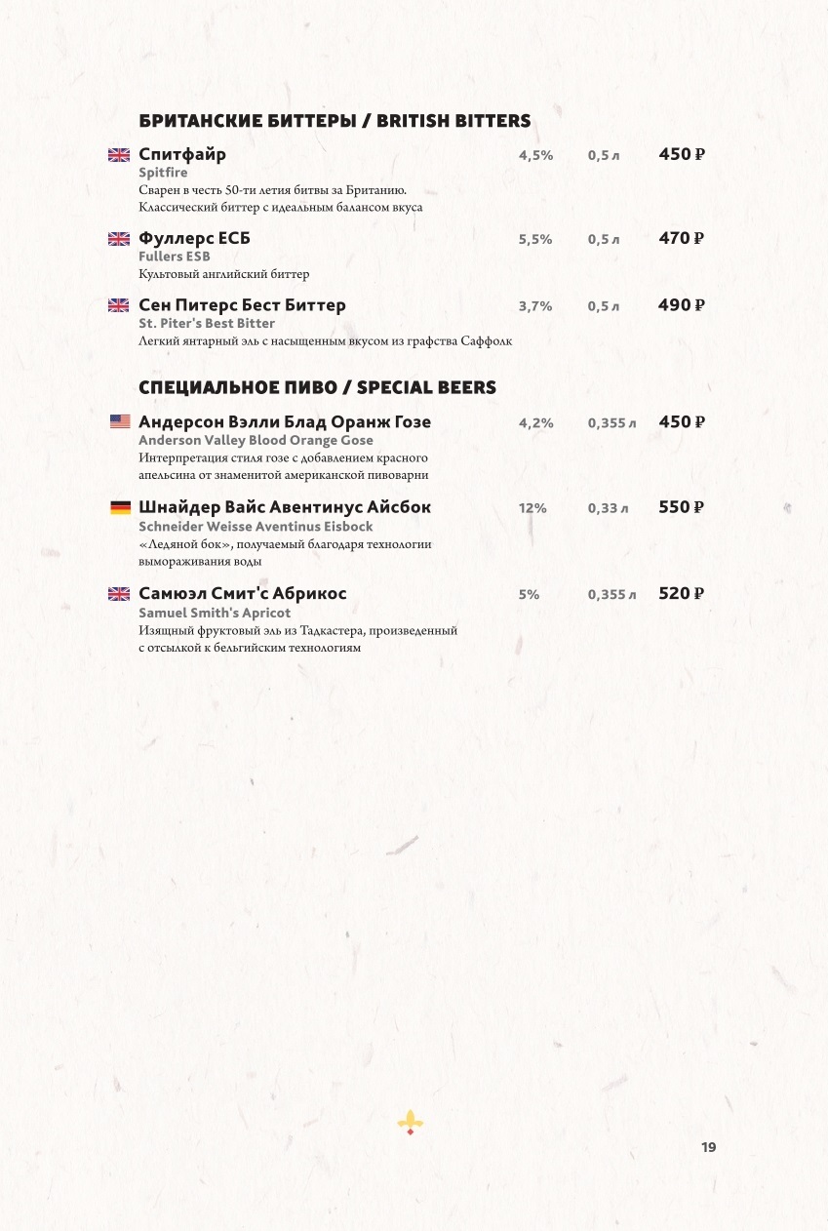Select the Спитфайр beer title

pyautogui.click(x=182, y=154)
